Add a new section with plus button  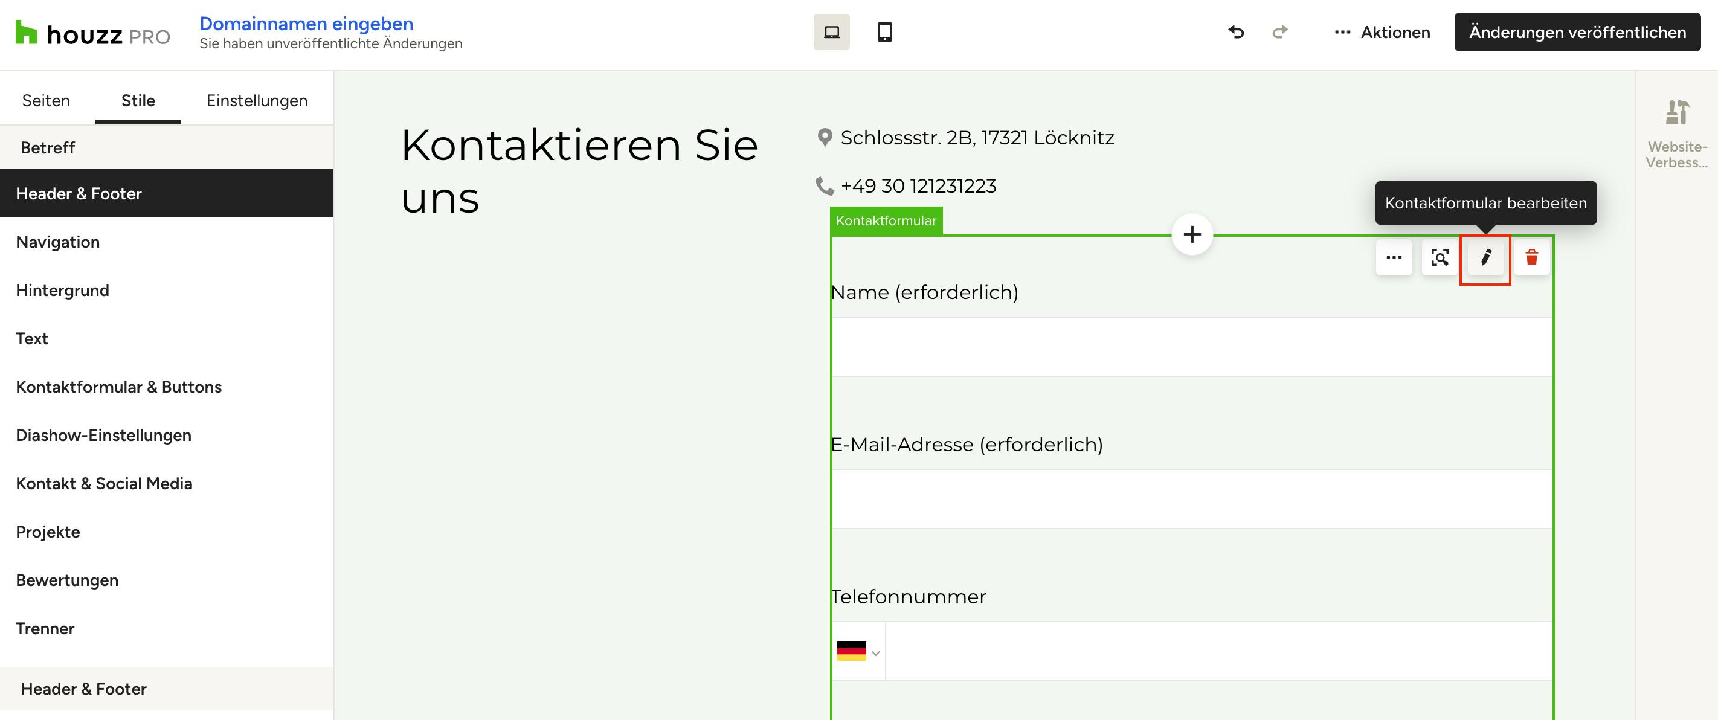[1192, 235]
